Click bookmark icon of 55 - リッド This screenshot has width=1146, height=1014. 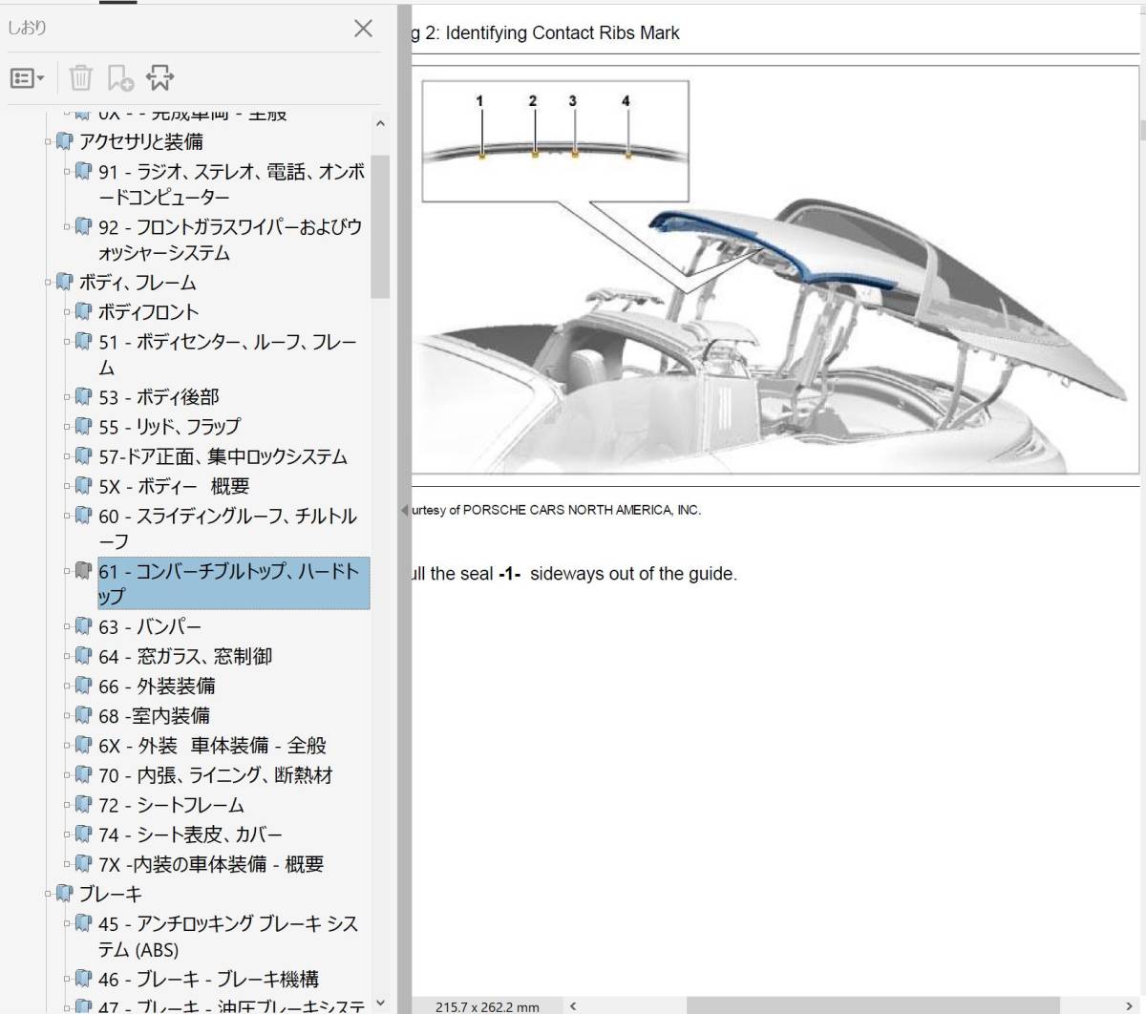[84, 426]
